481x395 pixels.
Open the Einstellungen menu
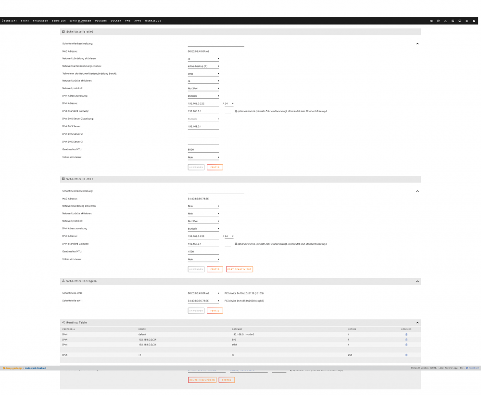(80, 21)
